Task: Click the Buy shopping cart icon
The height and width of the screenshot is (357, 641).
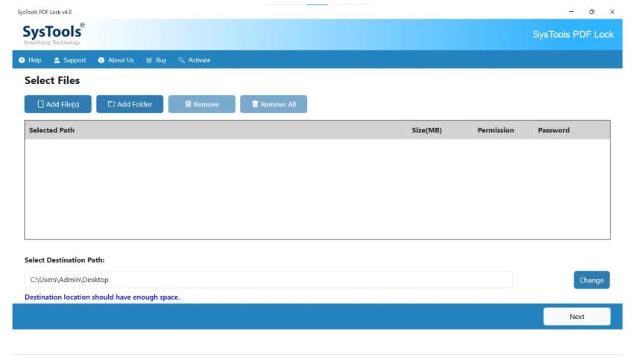Action: [x=149, y=60]
